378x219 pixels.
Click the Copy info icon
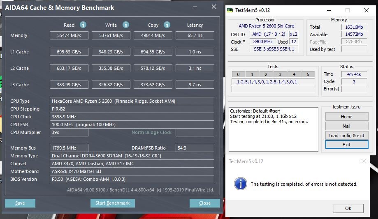[x=167, y=25]
